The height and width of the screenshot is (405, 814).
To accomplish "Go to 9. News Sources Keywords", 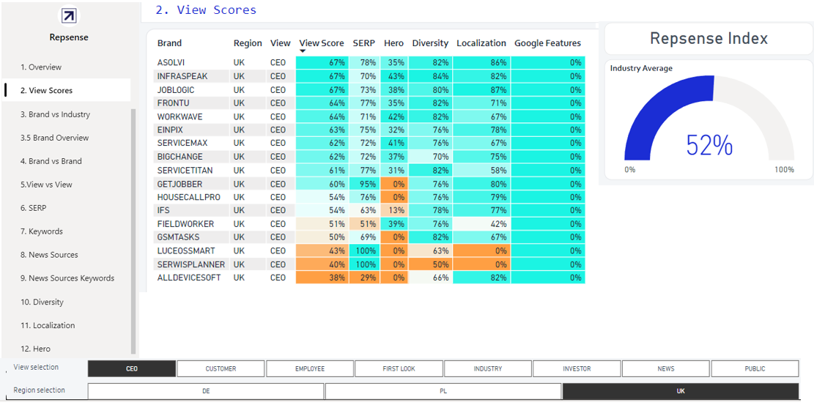I will 67,278.
